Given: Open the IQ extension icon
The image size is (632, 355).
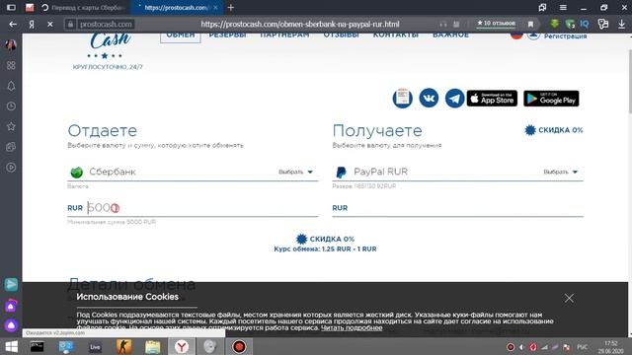Looking at the screenshot, I should point(585,24).
